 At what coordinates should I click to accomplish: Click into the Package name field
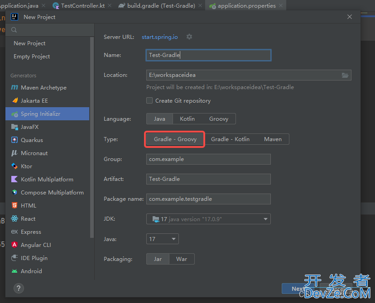[208, 199]
